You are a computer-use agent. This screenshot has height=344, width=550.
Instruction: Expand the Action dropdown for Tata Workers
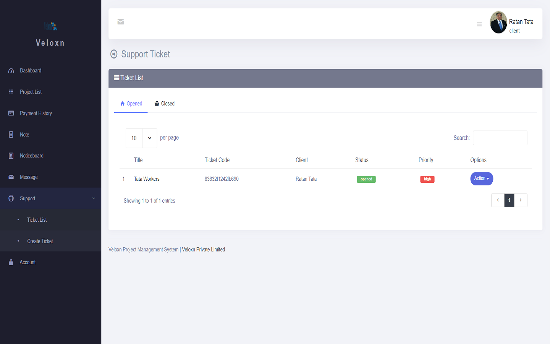[481, 178]
